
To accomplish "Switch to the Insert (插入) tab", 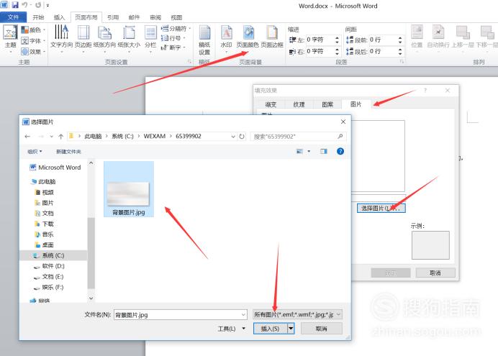I will (x=59, y=17).
